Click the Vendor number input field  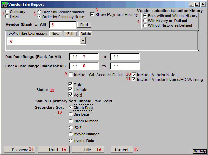pyautogui.click(x=62, y=25)
